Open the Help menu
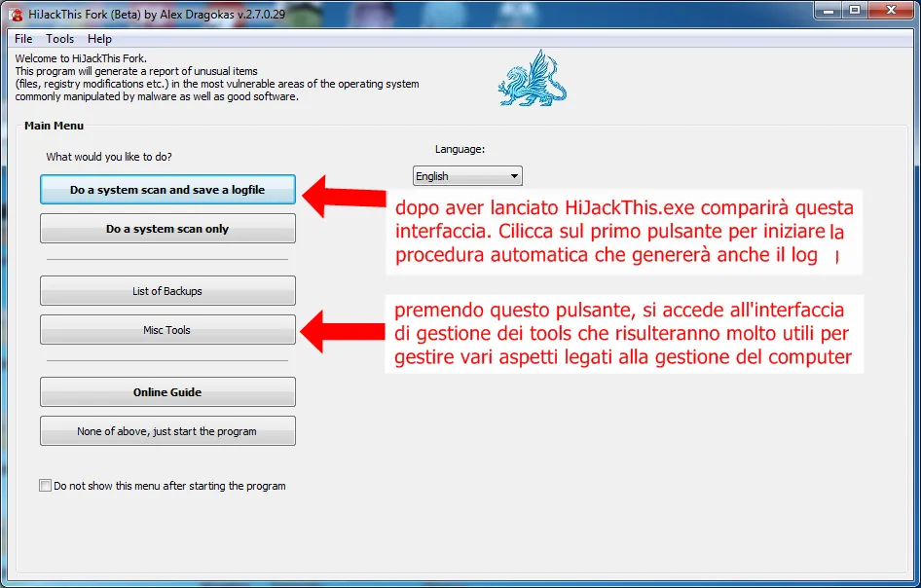Image resolution: width=921 pixels, height=588 pixels. pos(99,39)
